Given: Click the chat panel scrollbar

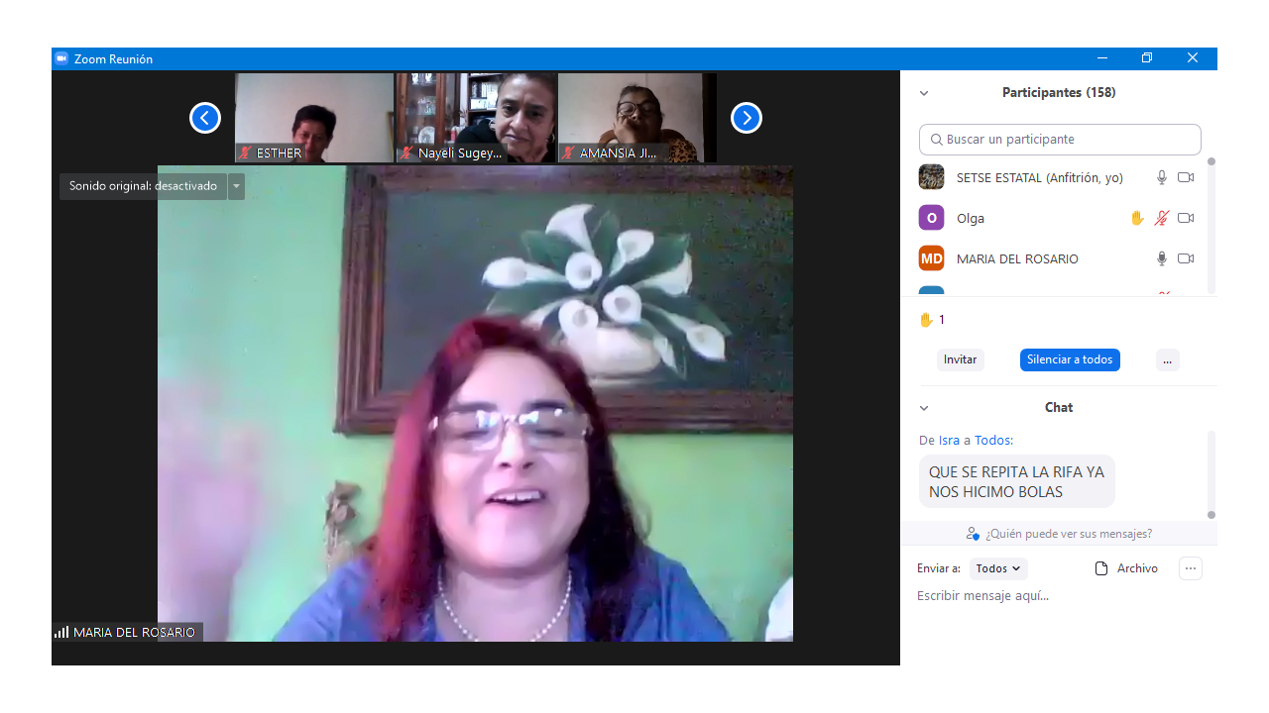Looking at the screenshot, I should point(1211,473).
